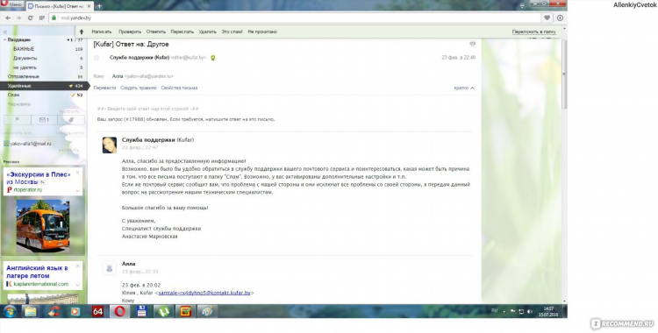
Task: Collapse the mail sidebar with double chevron
Action: pos(5,32)
